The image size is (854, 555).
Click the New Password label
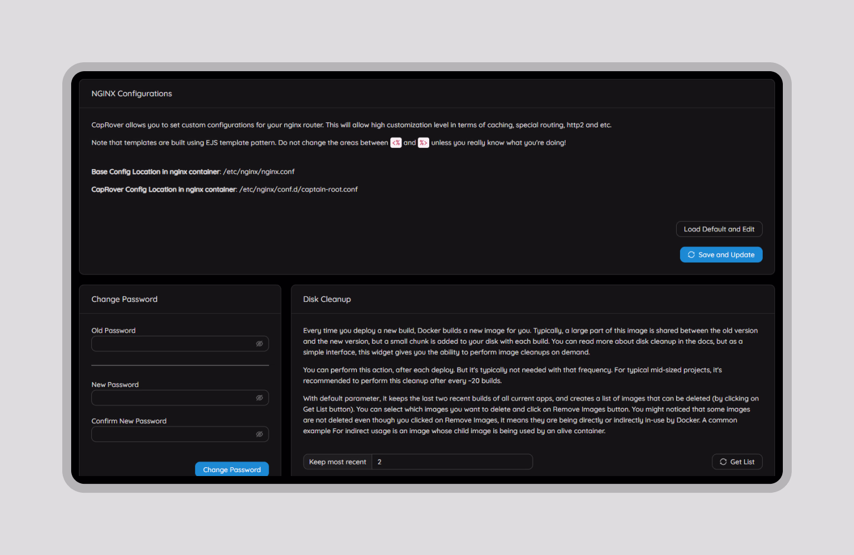115,385
